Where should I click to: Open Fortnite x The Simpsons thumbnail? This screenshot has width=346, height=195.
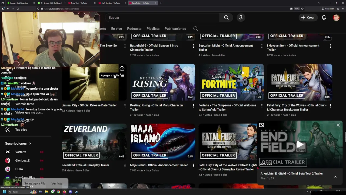231,82
